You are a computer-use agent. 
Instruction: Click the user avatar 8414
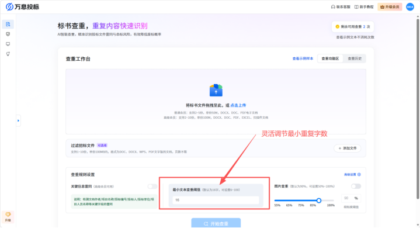[x=410, y=6]
